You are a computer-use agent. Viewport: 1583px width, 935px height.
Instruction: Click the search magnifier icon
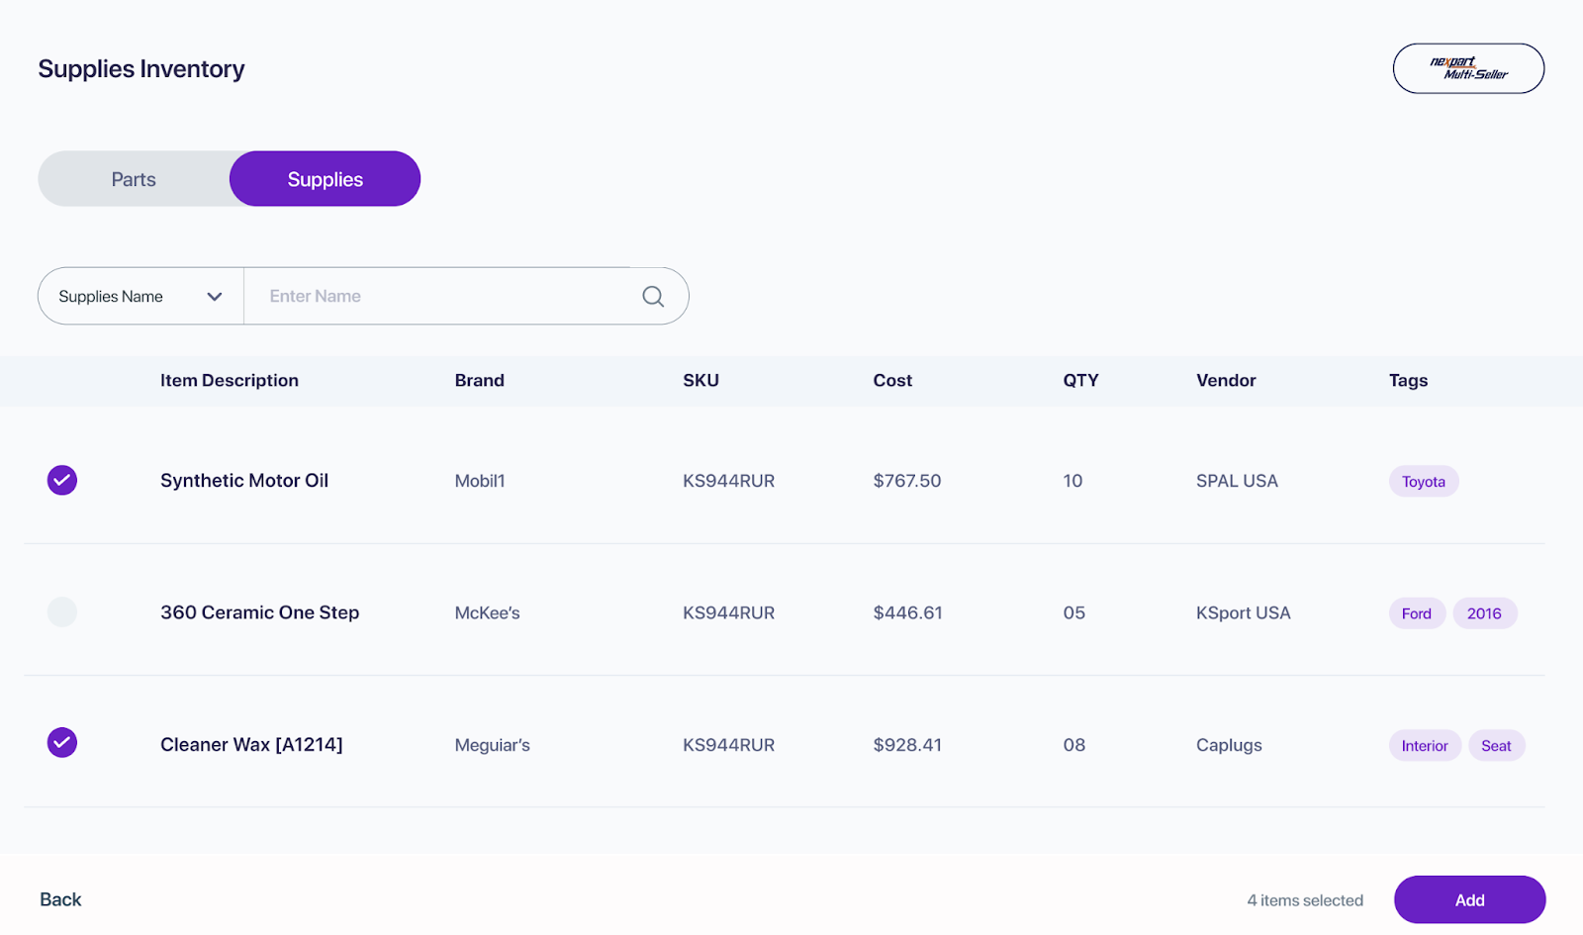pos(653,296)
